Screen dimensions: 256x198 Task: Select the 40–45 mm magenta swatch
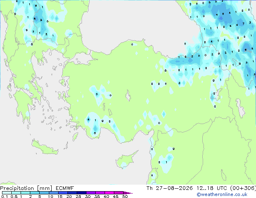point(109,193)
